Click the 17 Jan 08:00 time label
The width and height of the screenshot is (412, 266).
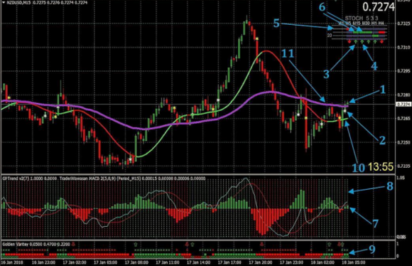click(136, 262)
